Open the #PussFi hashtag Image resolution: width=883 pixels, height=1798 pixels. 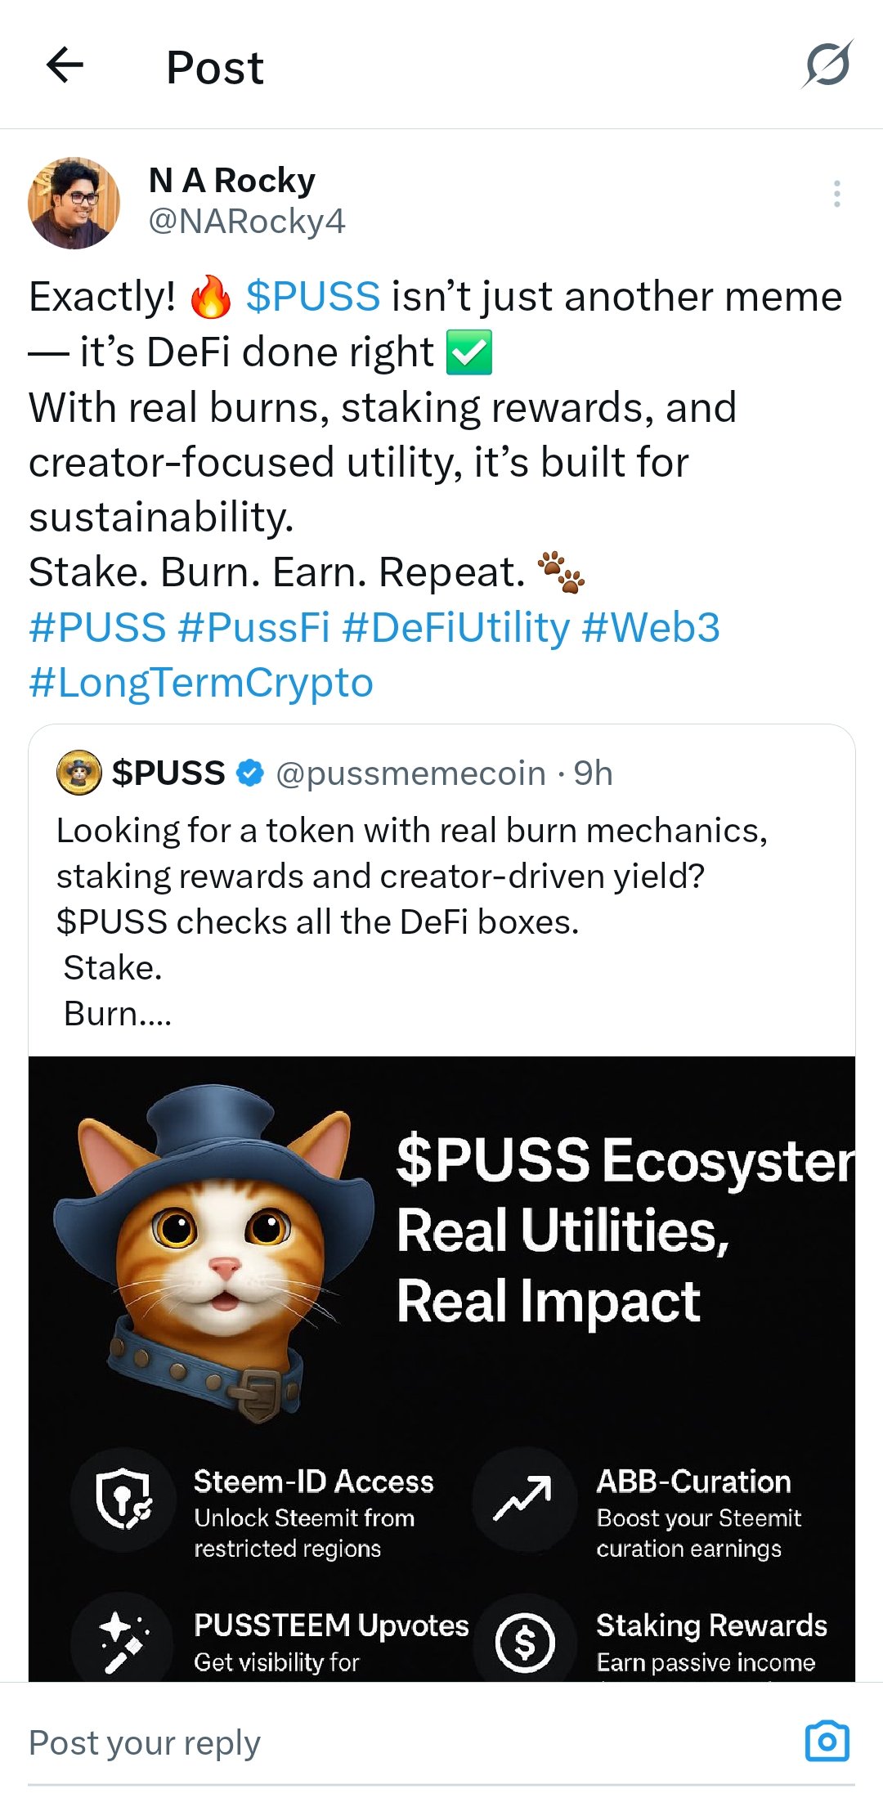(x=254, y=628)
